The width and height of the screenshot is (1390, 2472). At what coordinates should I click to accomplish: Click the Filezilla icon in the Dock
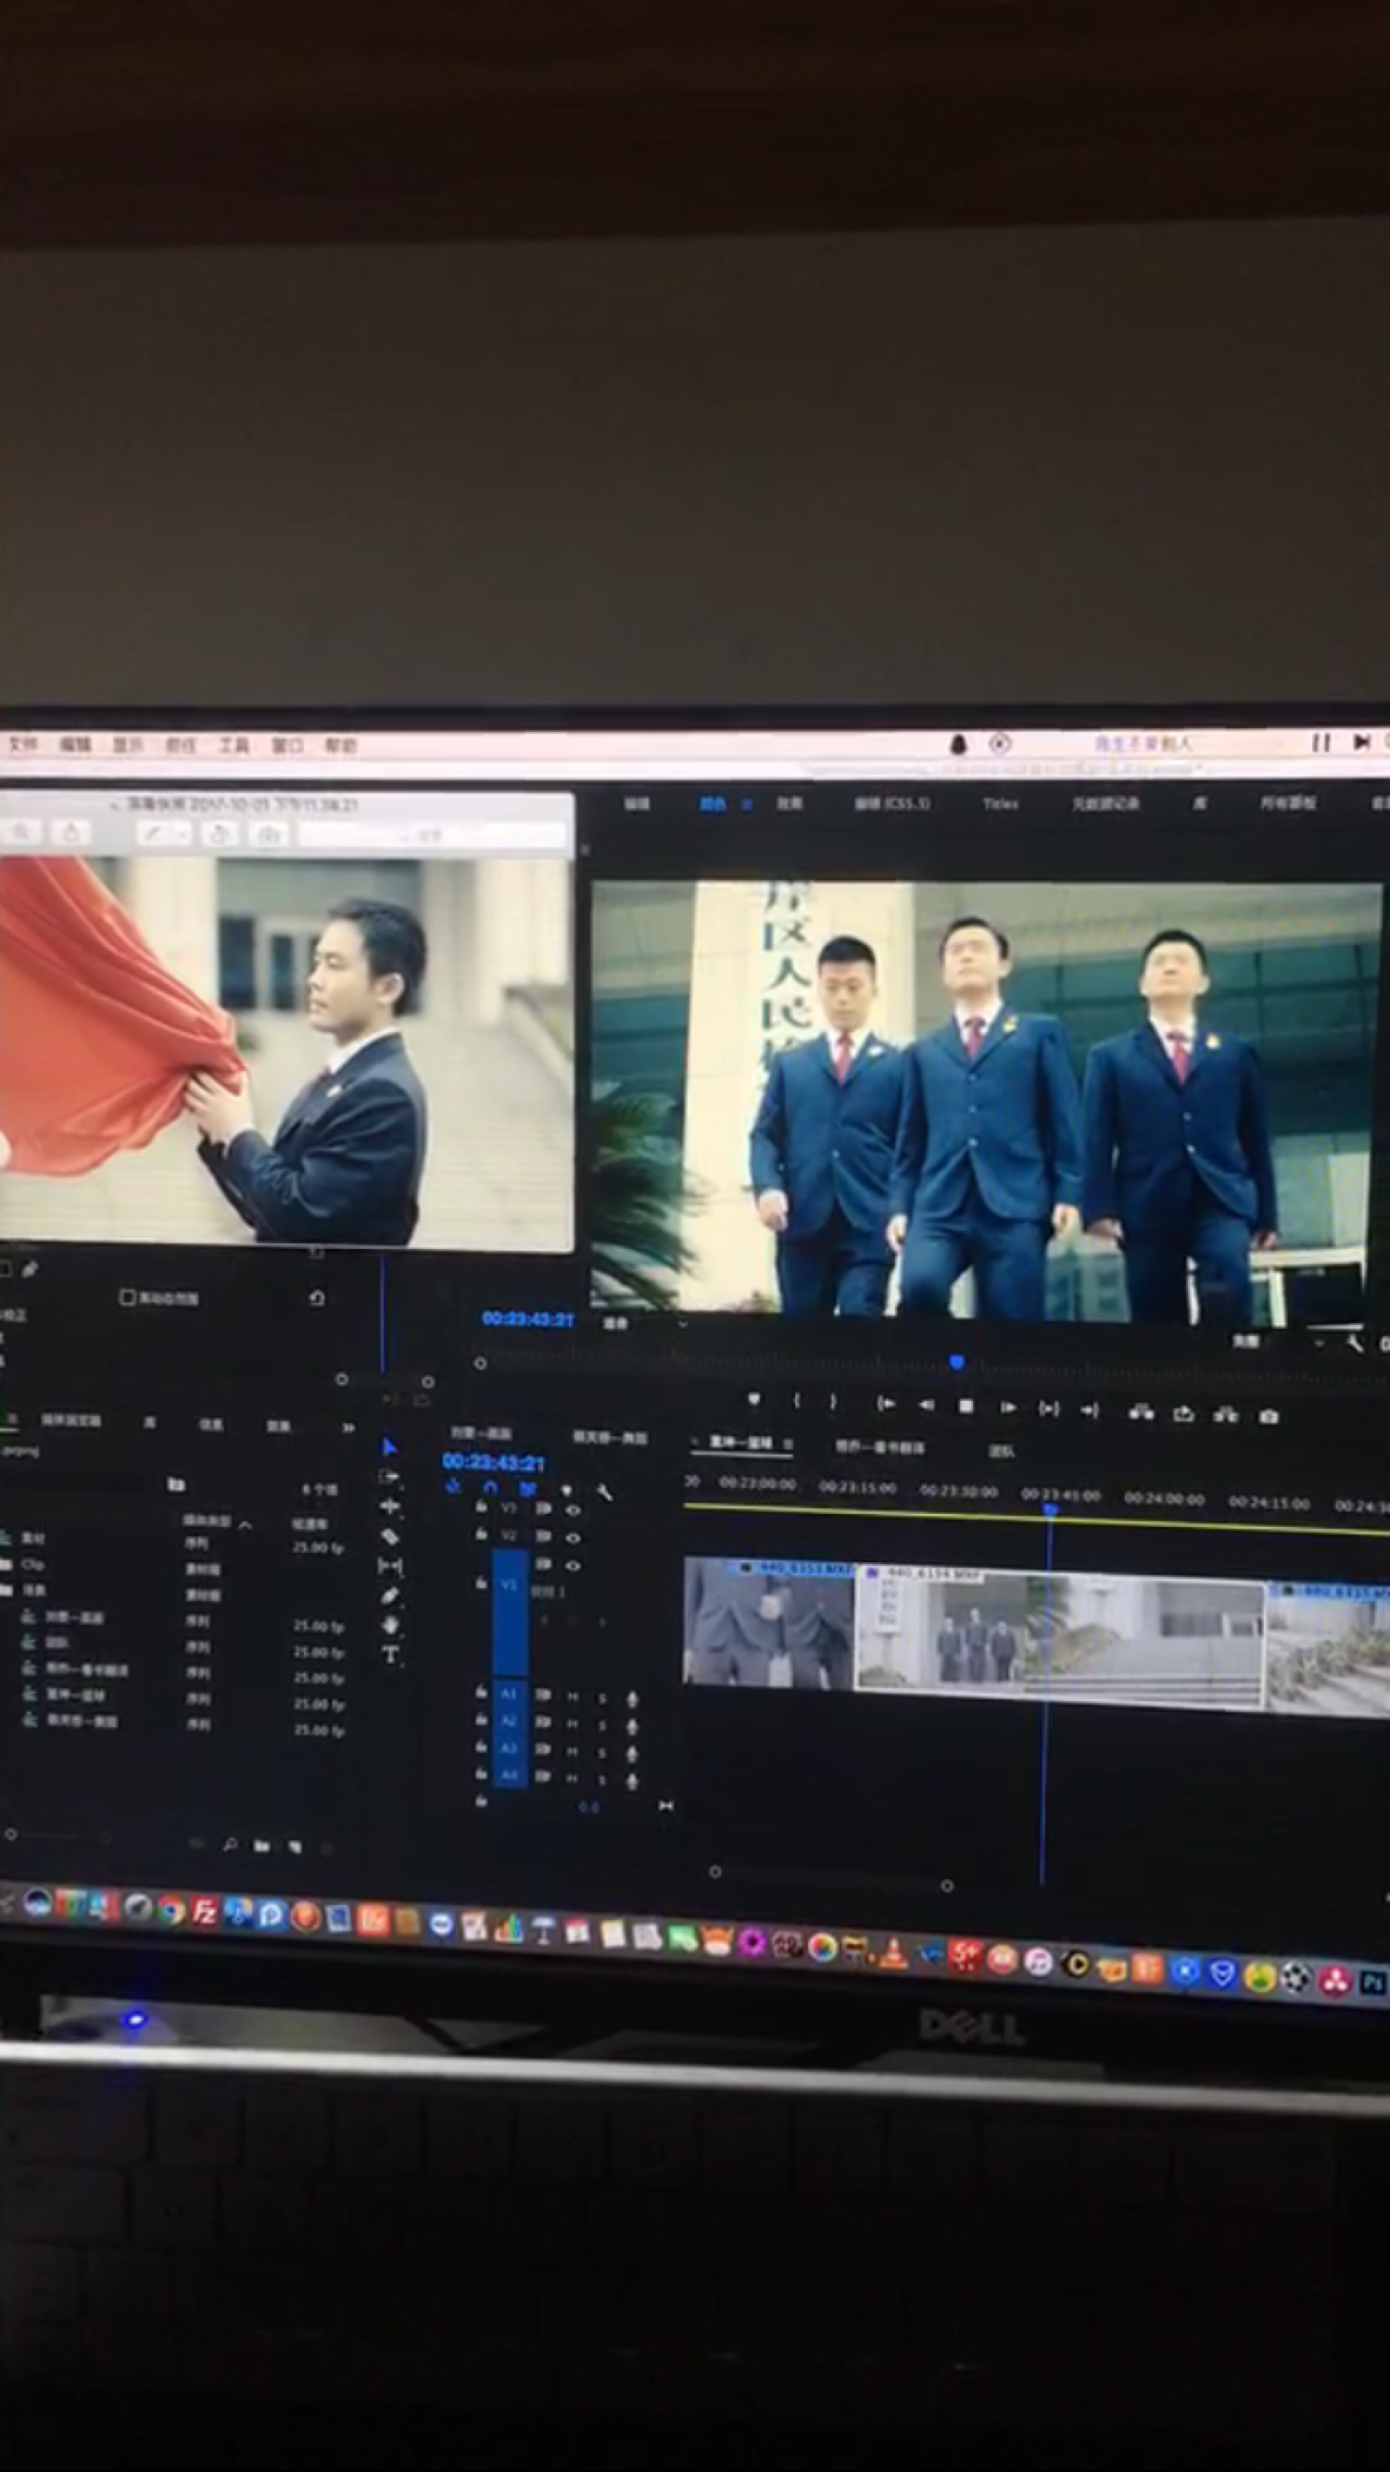pyautogui.click(x=205, y=1911)
